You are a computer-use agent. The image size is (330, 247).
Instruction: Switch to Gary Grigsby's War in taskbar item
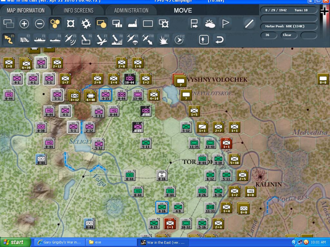pos(60,242)
